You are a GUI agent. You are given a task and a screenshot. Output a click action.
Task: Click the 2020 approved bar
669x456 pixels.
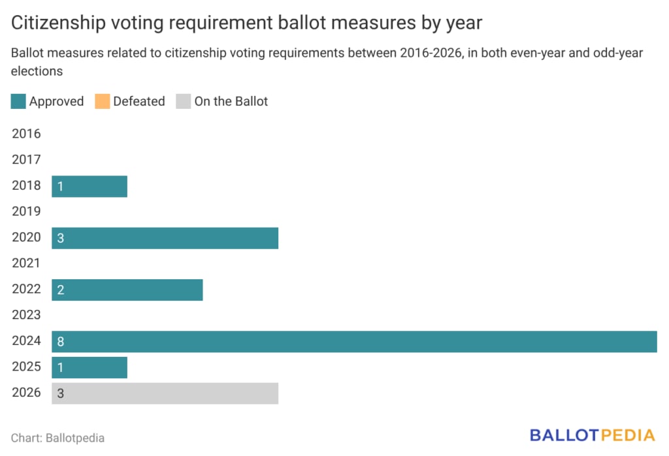165,238
